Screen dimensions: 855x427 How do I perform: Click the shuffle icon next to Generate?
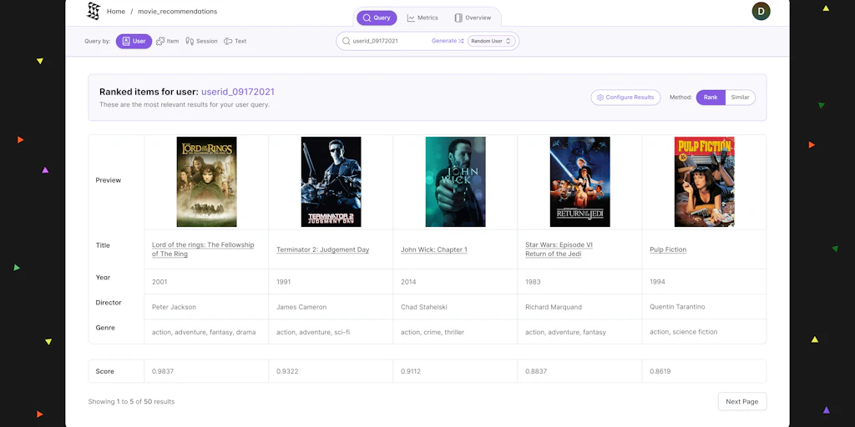tap(461, 41)
